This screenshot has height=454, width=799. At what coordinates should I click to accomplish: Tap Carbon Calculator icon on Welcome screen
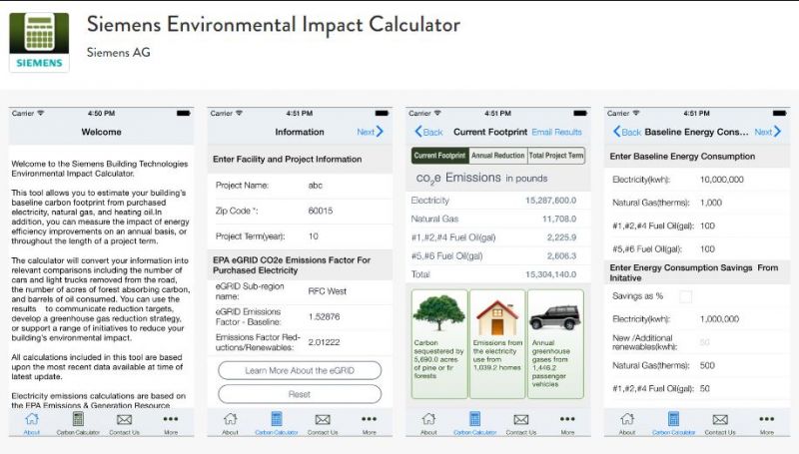coord(78,419)
